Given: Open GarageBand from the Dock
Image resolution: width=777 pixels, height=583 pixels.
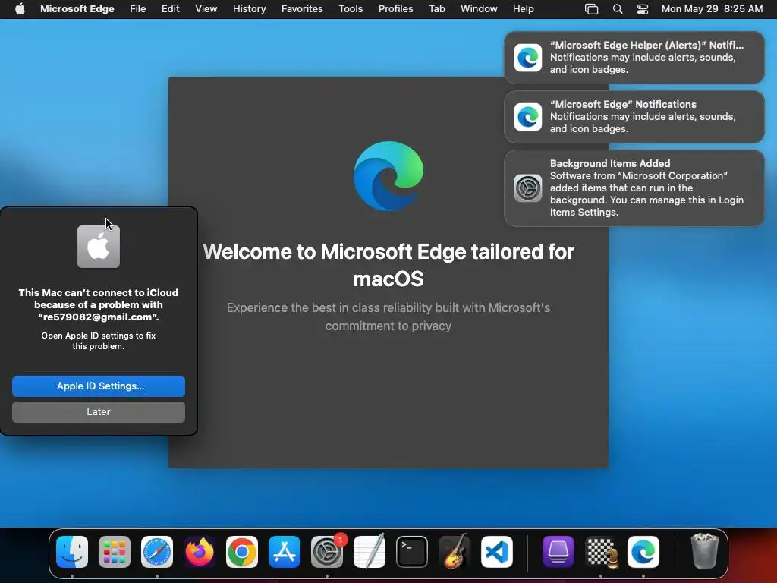Looking at the screenshot, I should [455, 551].
